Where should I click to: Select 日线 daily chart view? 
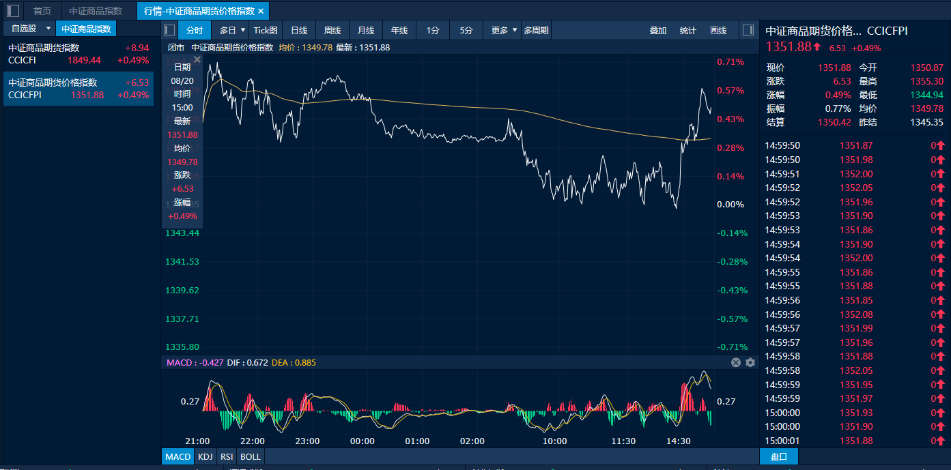click(299, 30)
